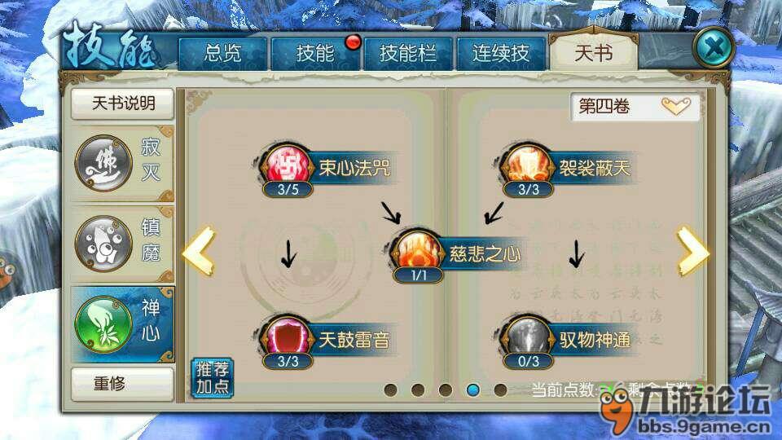Select the greyed 驭物神通 skill icon
The width and height of the screenshot is (782, 440).
click(x=528, y=337)
